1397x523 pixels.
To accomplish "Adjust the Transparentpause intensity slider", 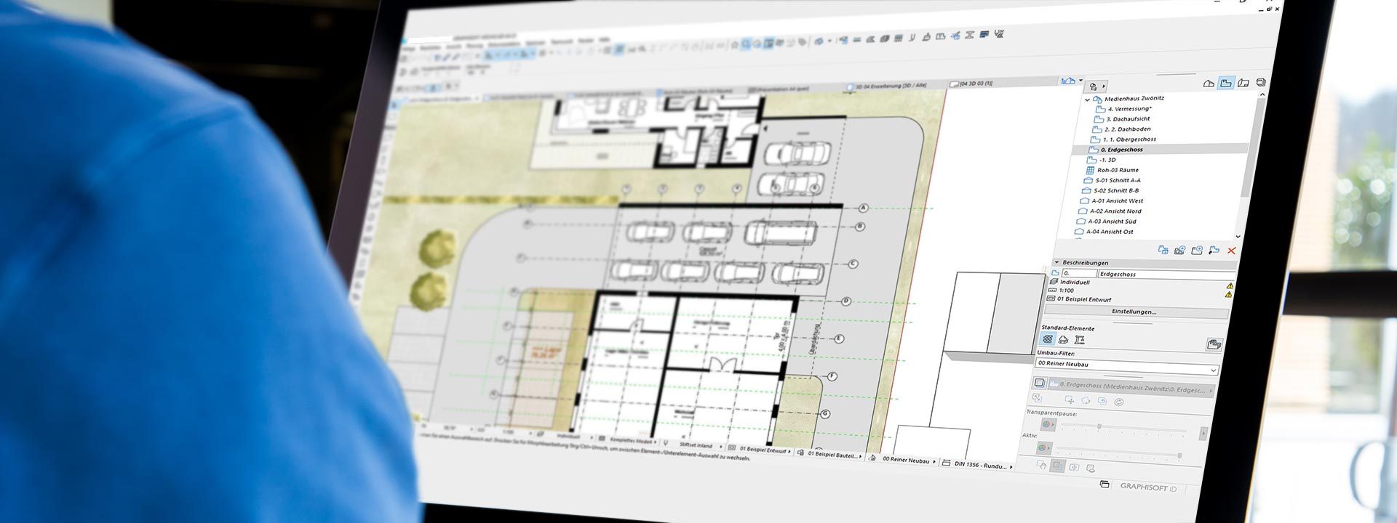I will point(1124,428).
